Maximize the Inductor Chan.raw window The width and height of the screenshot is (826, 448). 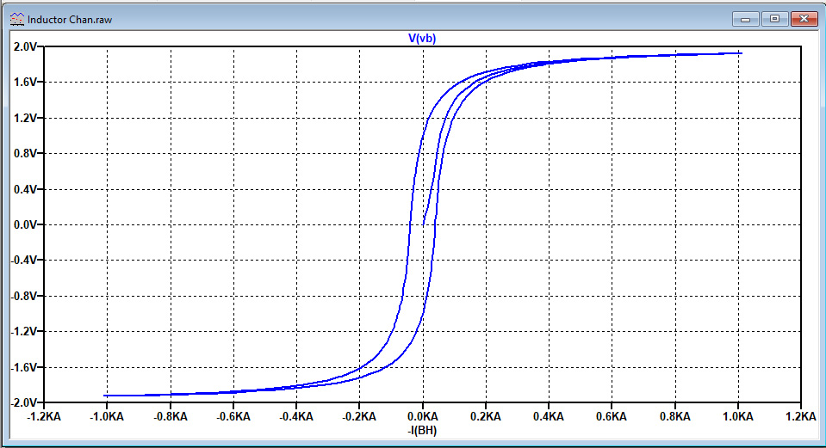click(774, 19)
